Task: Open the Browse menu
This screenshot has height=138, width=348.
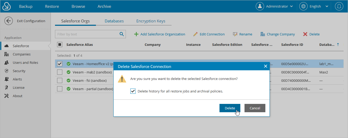Action: [x=78, y=6]
